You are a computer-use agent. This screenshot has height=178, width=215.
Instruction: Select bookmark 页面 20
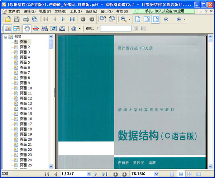tap(26, 139)
